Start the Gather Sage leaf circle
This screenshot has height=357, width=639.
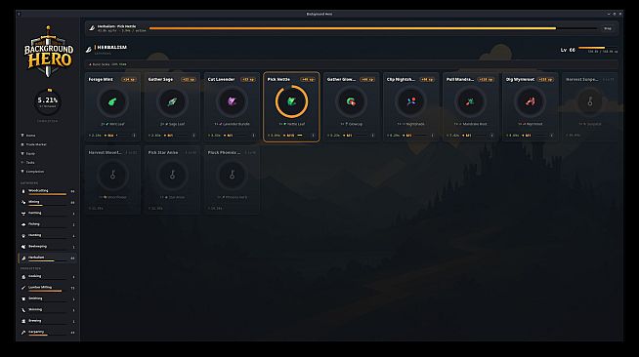tap(172, 101)
